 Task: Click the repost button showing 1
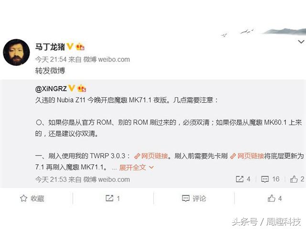click(x=113, y=198)
